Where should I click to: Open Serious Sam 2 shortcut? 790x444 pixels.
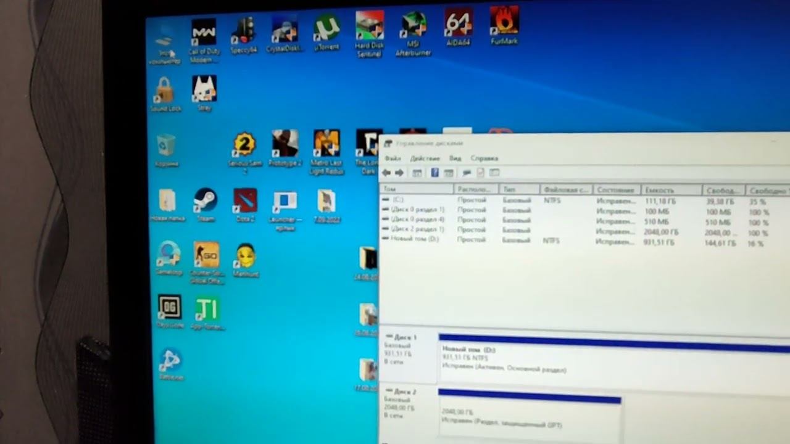point(245,152)
